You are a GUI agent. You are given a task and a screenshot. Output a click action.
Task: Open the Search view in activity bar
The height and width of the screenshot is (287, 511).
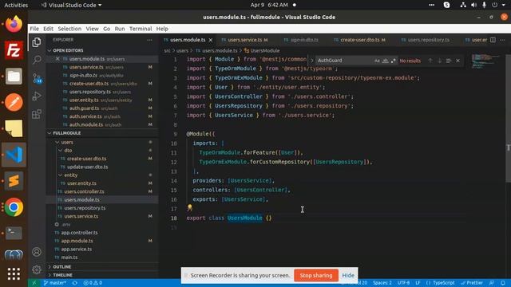pyautogui.click(x=37, y=60)
